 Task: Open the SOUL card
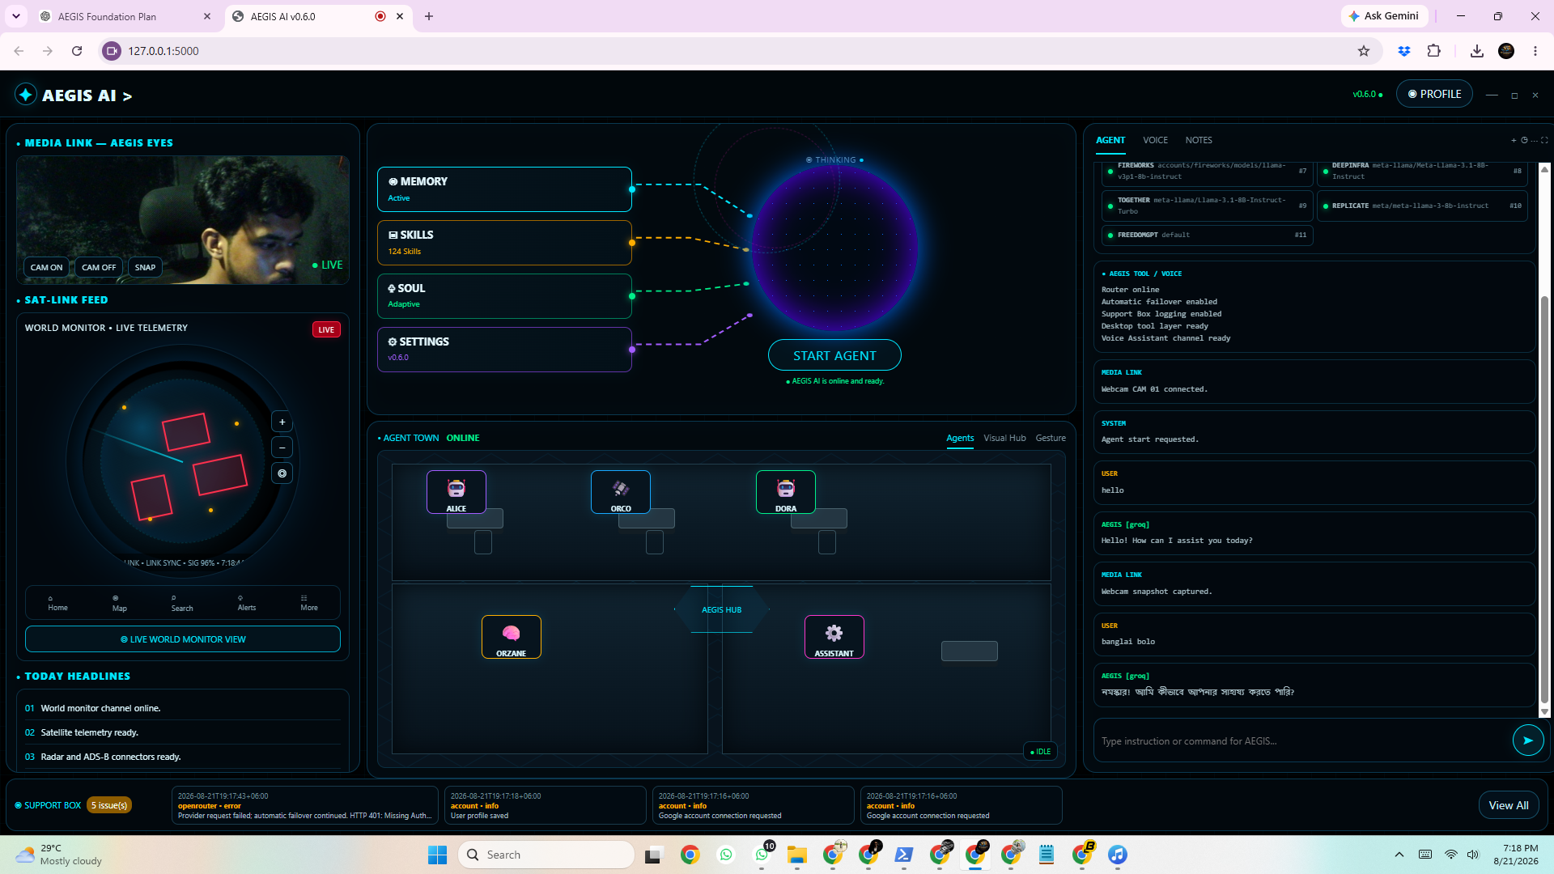click(504, 296)
